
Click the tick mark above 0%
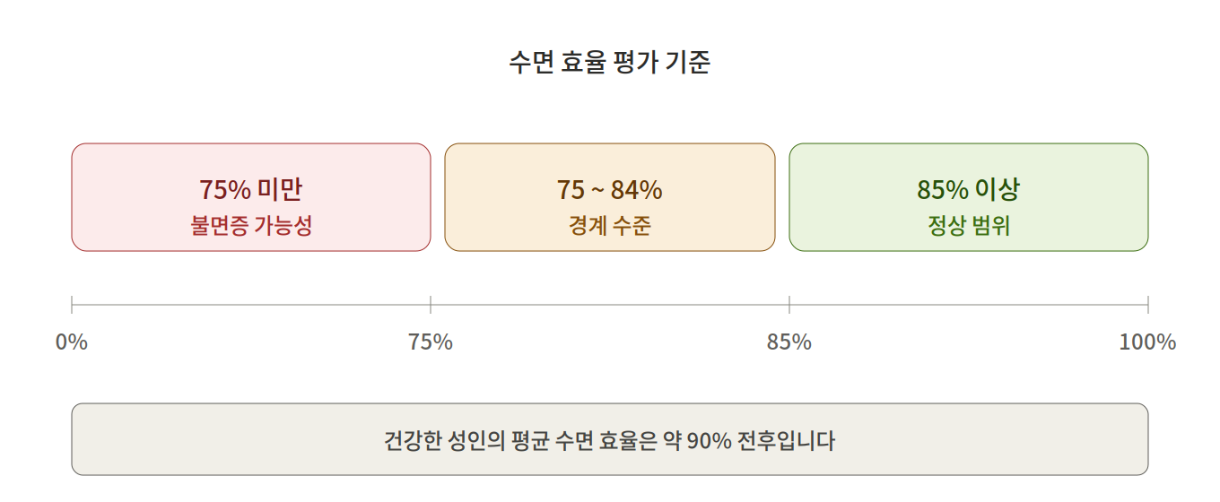point(72,305)
